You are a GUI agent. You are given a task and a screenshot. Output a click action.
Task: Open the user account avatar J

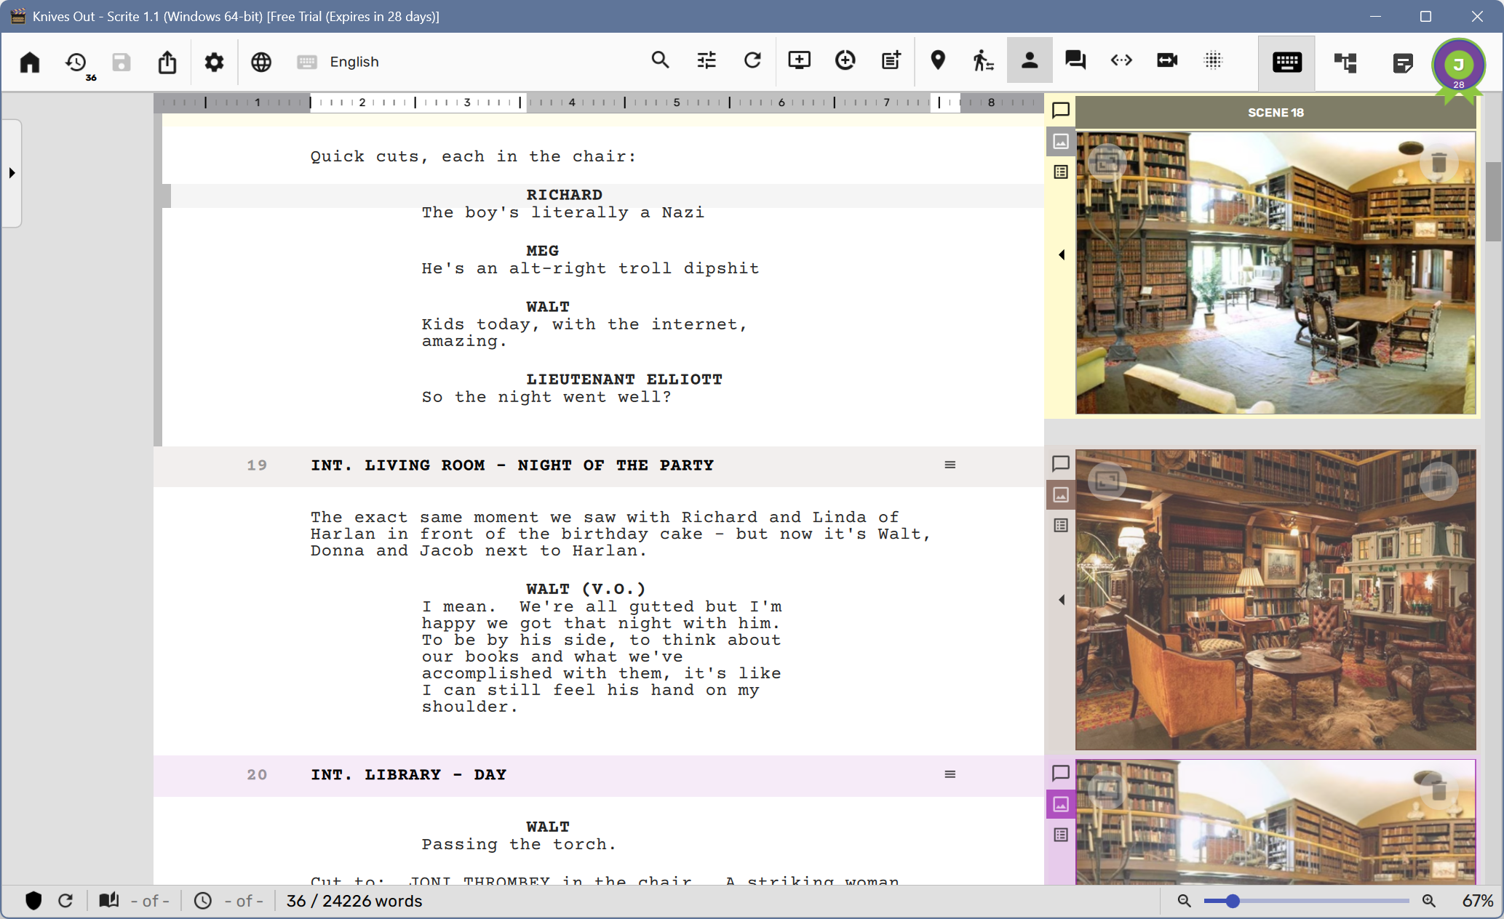point(1458,65)
